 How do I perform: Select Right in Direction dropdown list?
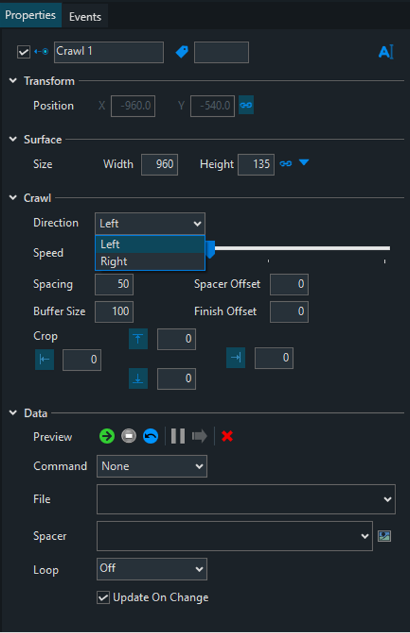114,261
